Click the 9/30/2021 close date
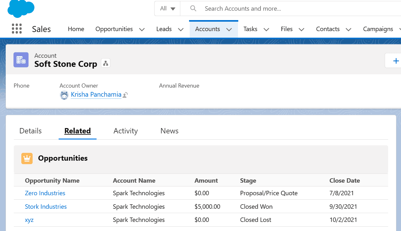This screenshot has height=231, width=401. [343, 207]
